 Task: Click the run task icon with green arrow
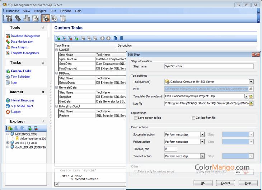(x=76, y=38)
